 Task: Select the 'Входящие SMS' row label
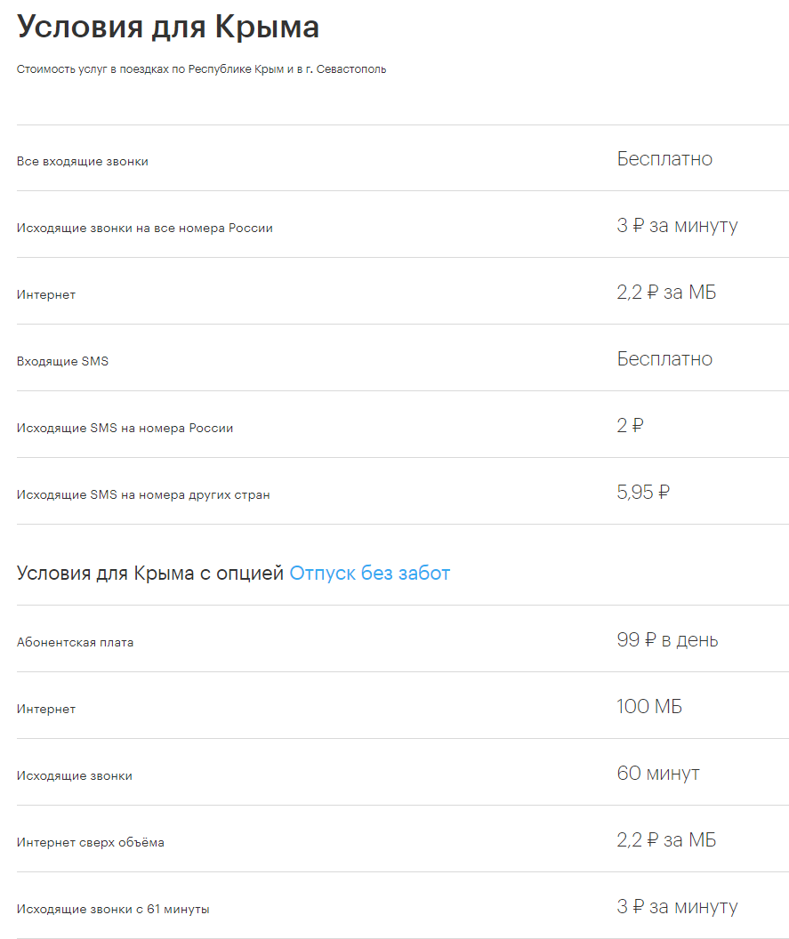(x=62, y=361)
